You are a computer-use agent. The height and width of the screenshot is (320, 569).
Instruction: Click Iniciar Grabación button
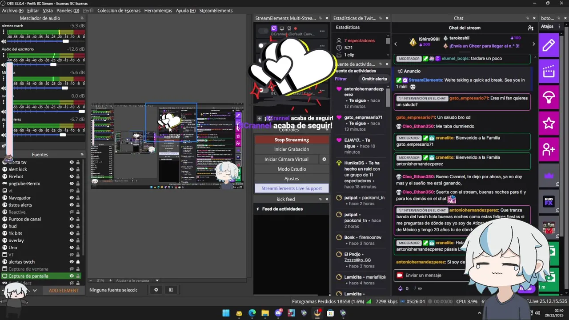pyautogui.click(x=292, y=149)
